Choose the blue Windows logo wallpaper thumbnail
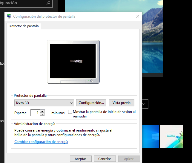The width and height of the screenshot is (192, 163). [x=151, y=137]
